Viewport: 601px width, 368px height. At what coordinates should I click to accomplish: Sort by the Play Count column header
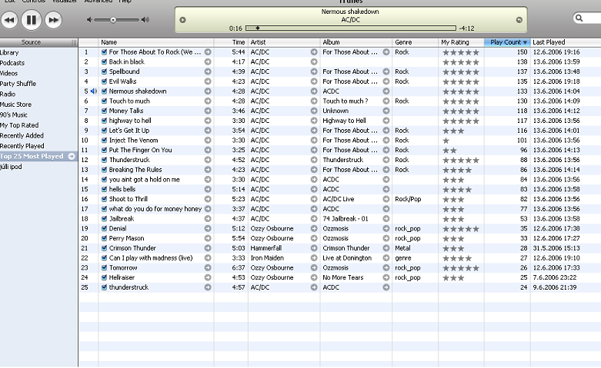506,42
